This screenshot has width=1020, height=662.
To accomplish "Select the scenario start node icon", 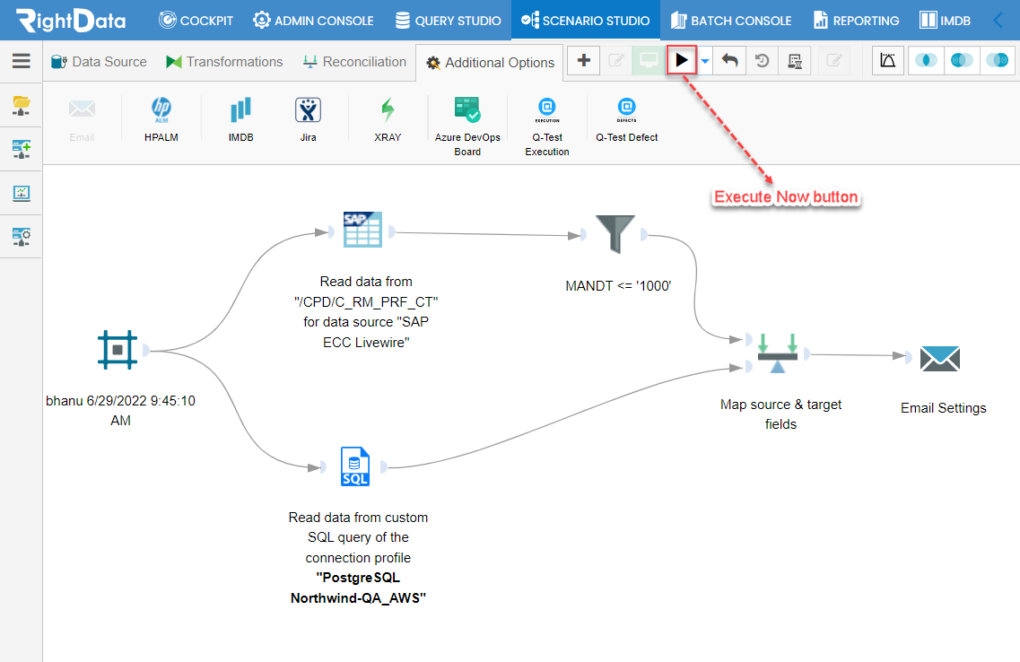I will (x=118, y=350).
